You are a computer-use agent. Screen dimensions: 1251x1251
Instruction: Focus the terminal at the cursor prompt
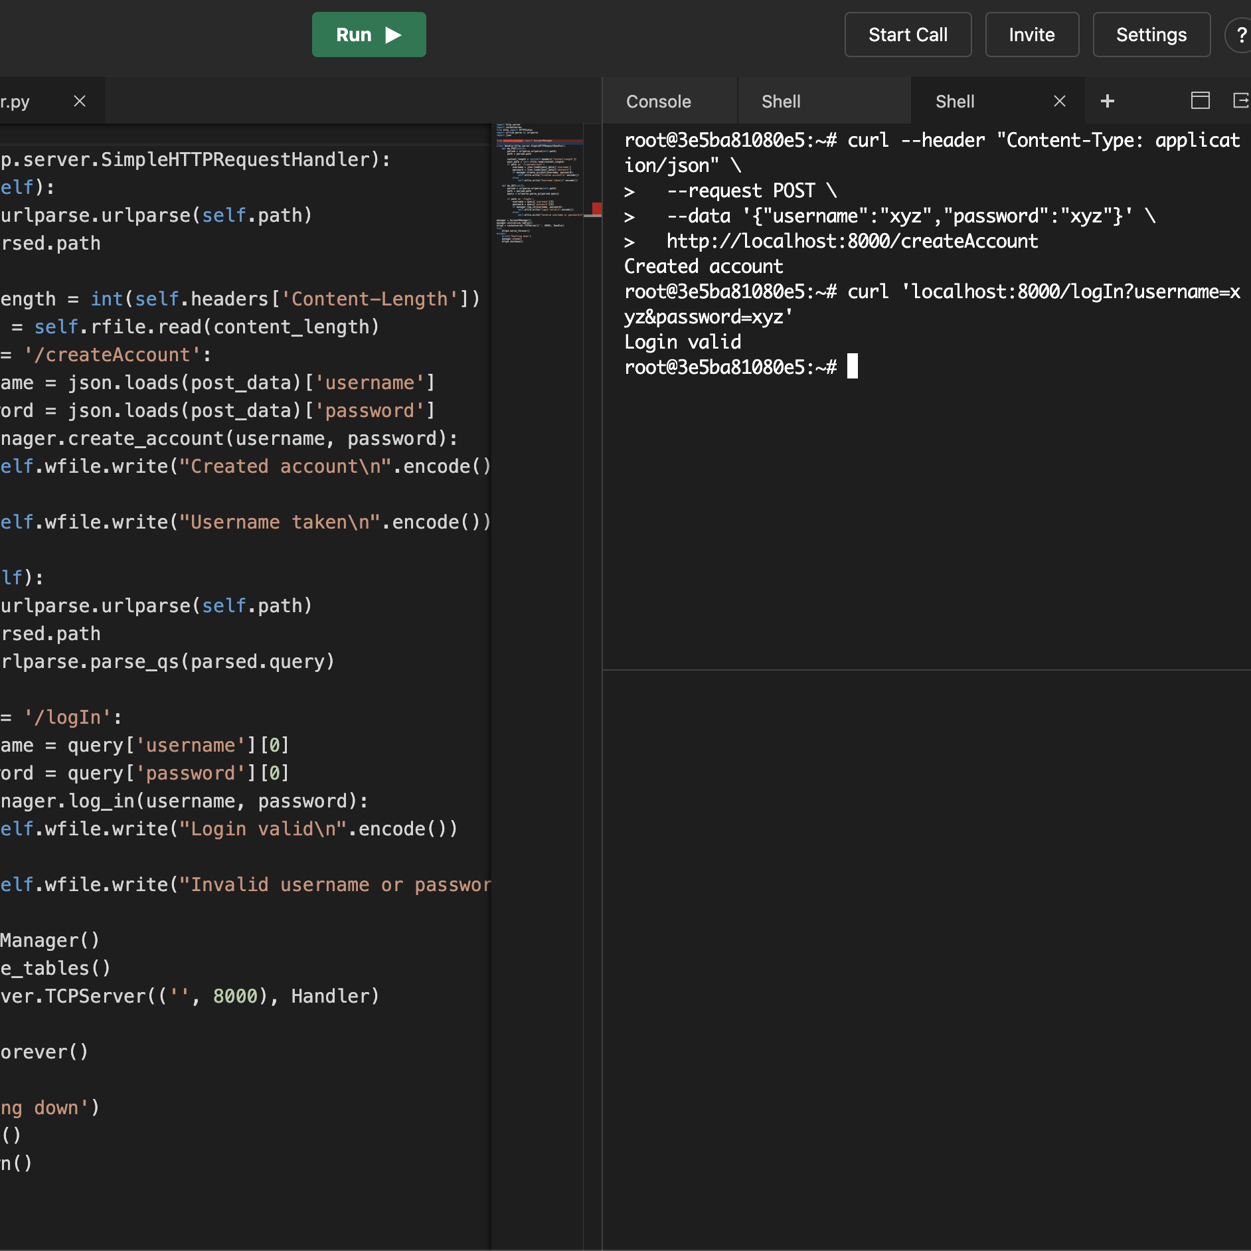point(852,367)
